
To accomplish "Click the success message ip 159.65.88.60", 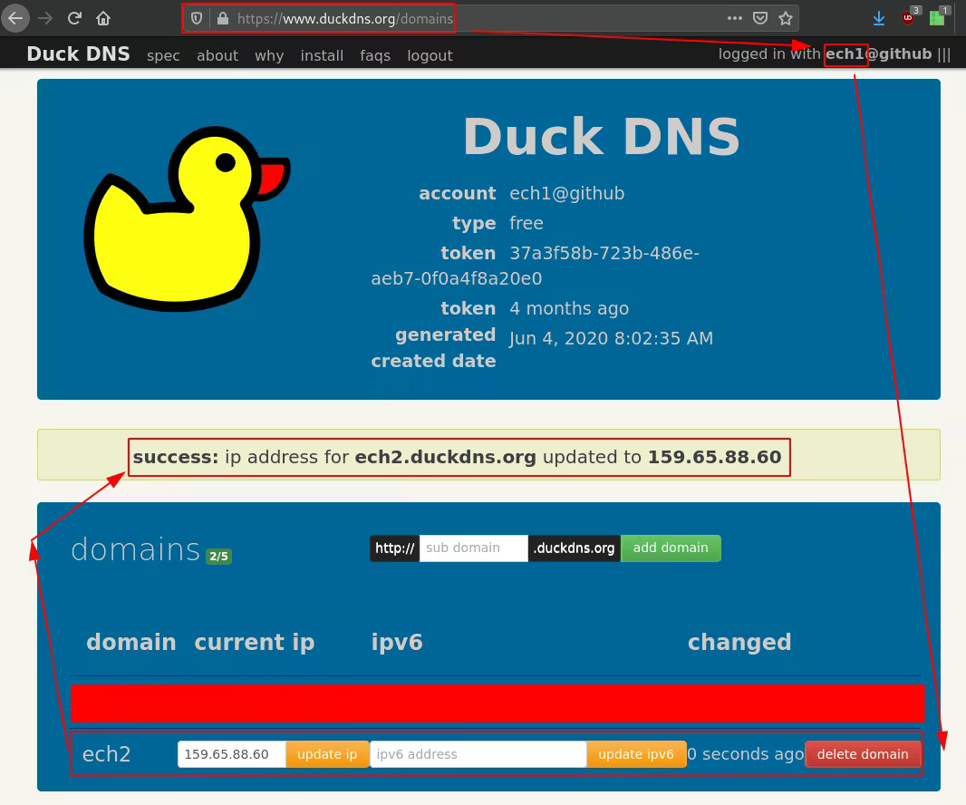I will click(x=715, y=457).
